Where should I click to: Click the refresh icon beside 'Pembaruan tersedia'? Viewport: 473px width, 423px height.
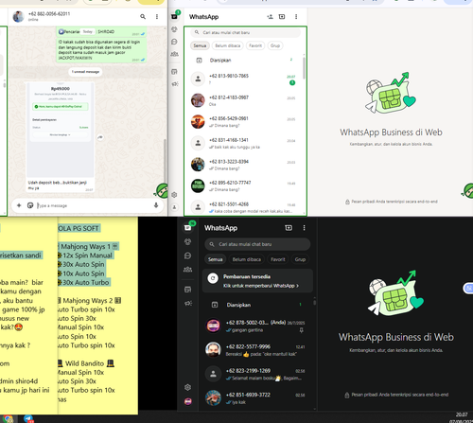tap(213, 278)
